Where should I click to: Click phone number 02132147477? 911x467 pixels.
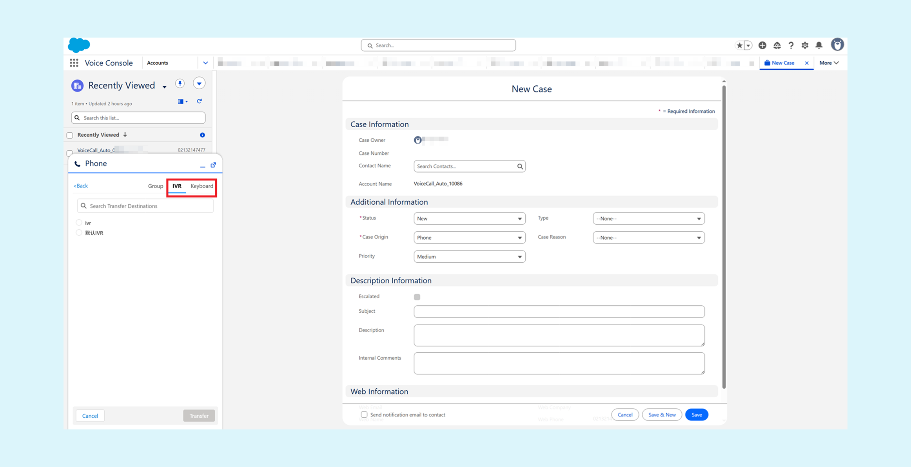click(x=191, y=150)
